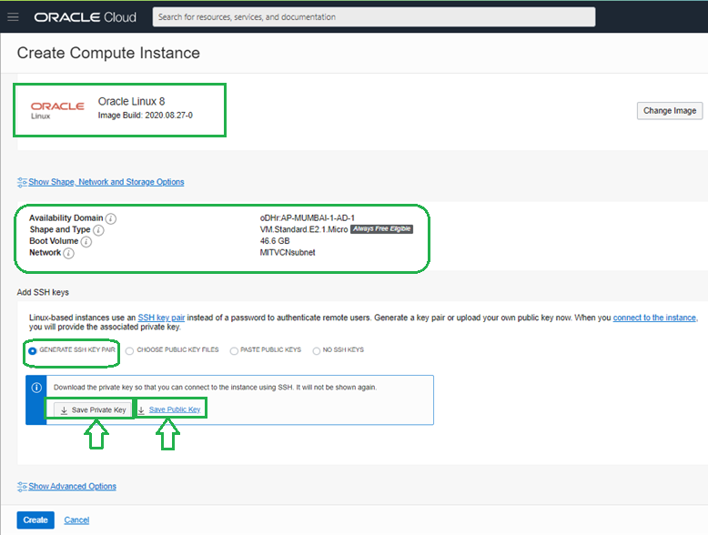This screenshot has width=708, height=535.
Task: Click the sliders icon beside Show Advanced Options
Action: coord(22,487)
